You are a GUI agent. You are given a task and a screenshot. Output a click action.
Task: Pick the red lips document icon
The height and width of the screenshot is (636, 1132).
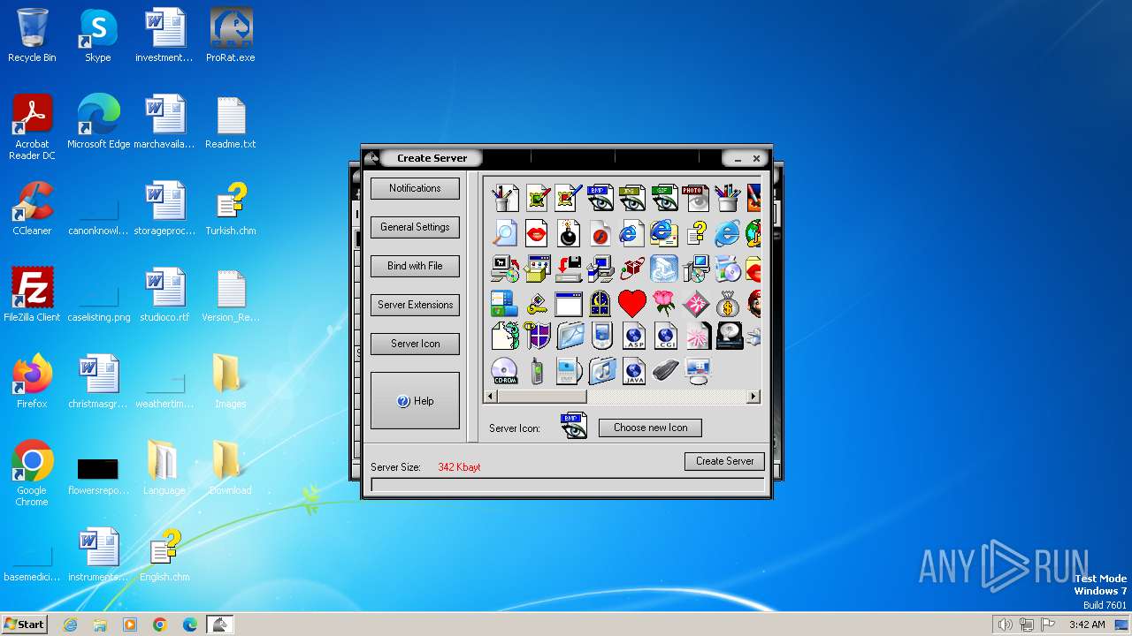(x=537, y=233)
